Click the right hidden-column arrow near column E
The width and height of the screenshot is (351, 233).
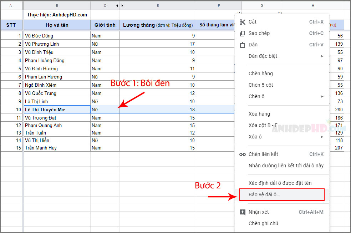coord(122,6)
